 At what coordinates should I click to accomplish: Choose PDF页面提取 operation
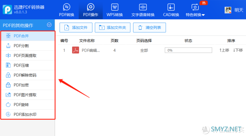tap(28, 56)
